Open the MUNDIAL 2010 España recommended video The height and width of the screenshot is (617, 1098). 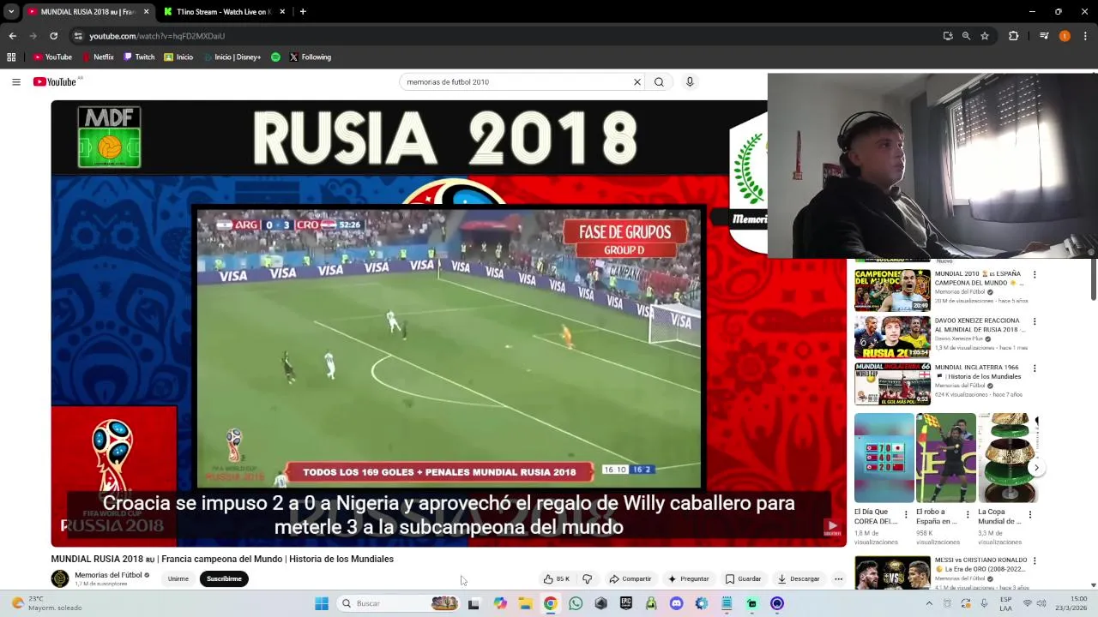892,290
